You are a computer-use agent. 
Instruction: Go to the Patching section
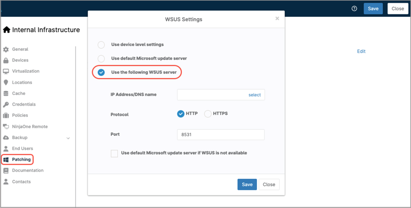[21, 159]
